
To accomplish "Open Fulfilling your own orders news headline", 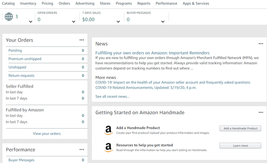I will (x=152, y=53).
